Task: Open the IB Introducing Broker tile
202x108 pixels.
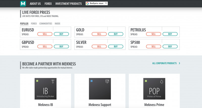Action: coord(45,89)
